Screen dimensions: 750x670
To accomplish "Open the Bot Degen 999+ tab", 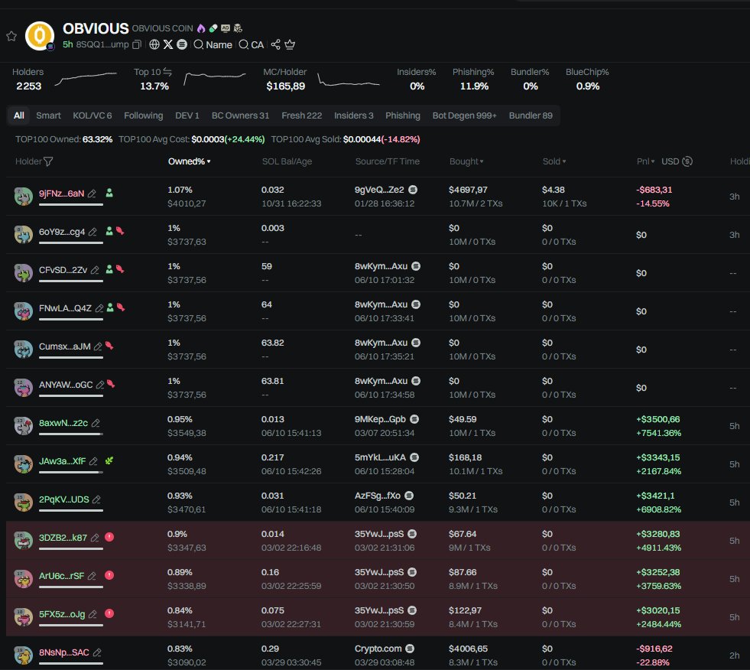I will coord(464,115).
